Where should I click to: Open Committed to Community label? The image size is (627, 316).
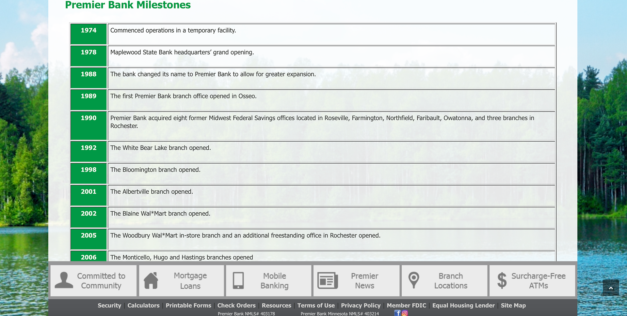(101, 281)
